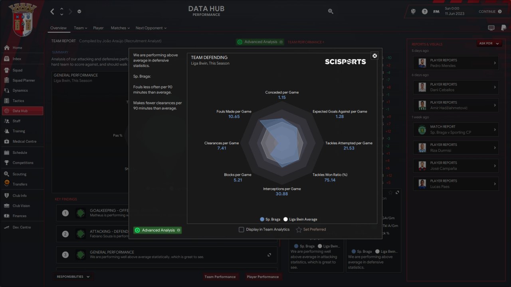This screenshot has width=511, height=287.
Task: Open the Scouting section
Action: 22,174
